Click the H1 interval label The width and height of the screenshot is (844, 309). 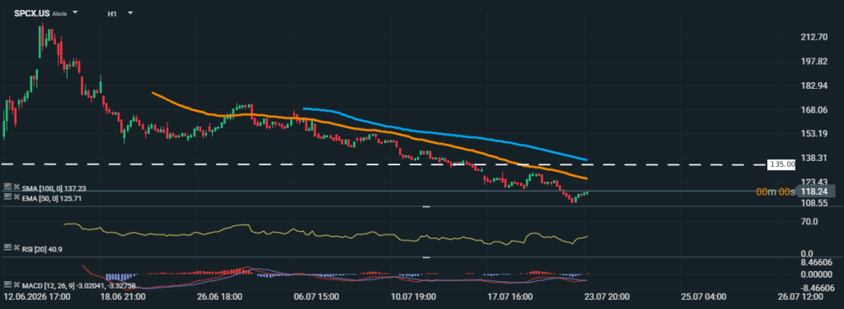click(112, 13)
